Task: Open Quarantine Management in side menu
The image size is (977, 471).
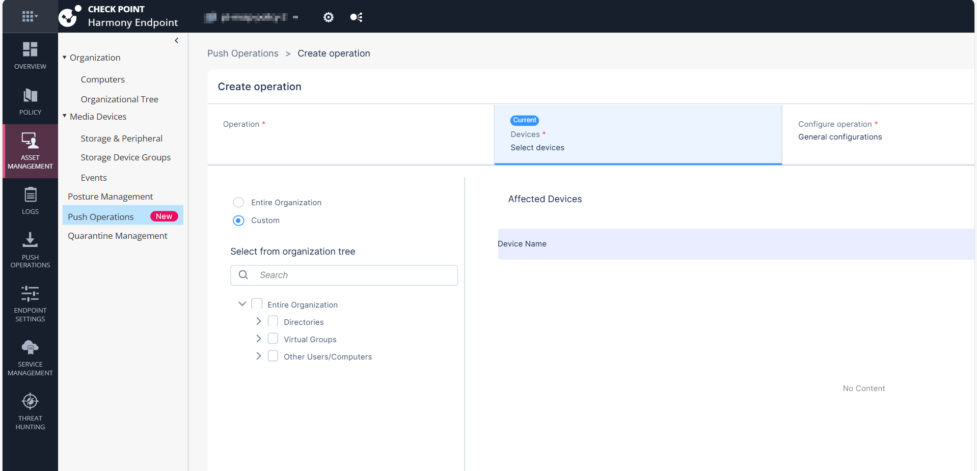Action: (x=118, y=236)
